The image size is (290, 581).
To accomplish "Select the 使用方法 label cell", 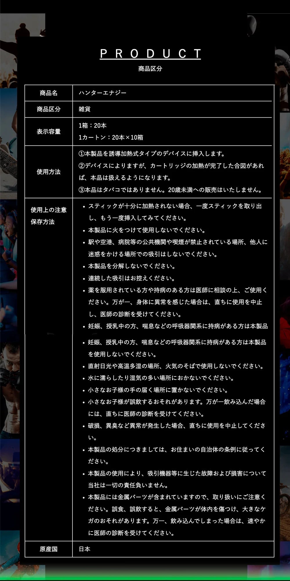I will [x=49, y=172].
